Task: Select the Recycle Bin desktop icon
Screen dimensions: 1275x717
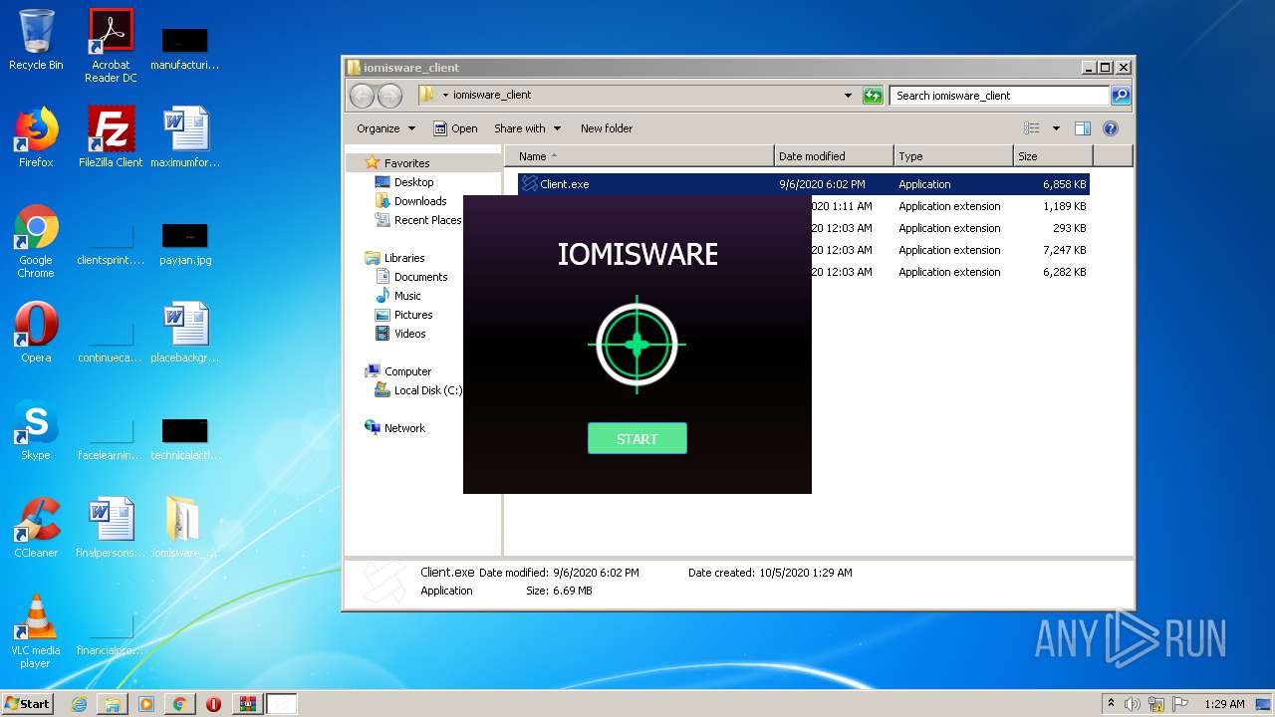Action: (x=36, y=40)
